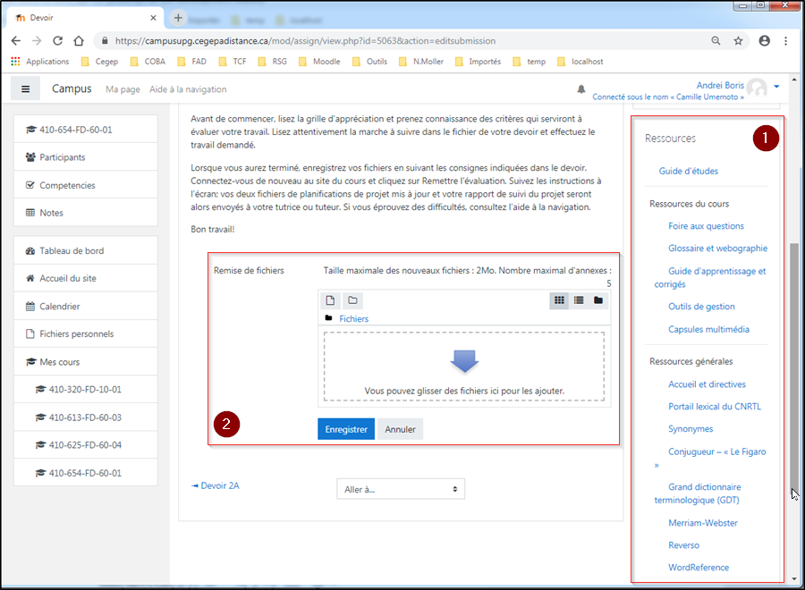Open Aide à la navigation menu item

click(x=188, y=89)
